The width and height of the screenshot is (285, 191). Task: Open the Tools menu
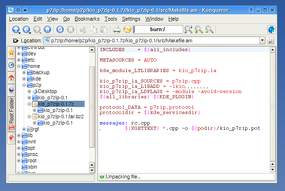111,19
